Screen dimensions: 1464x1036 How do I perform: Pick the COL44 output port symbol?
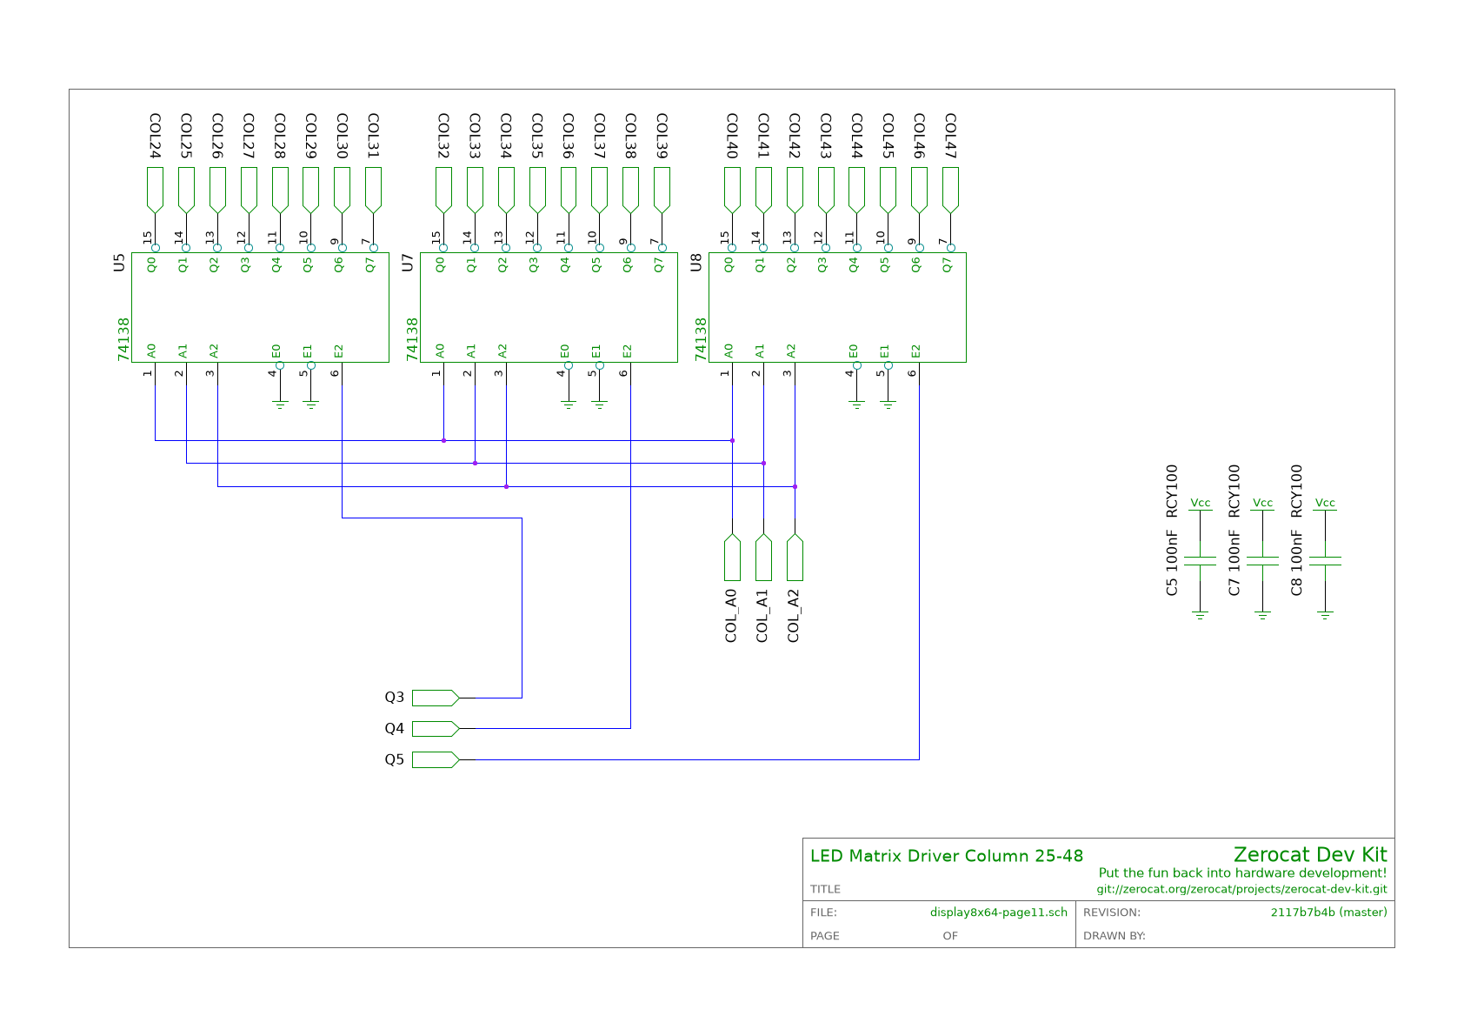[857, 190]
